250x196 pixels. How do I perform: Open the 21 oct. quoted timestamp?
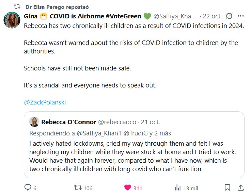pos(150,122)
